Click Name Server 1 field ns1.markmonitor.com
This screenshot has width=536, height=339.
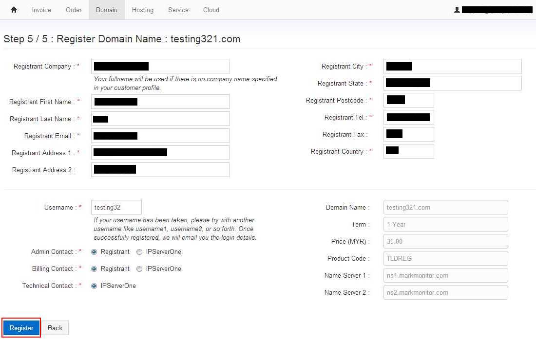click(446, 276)
